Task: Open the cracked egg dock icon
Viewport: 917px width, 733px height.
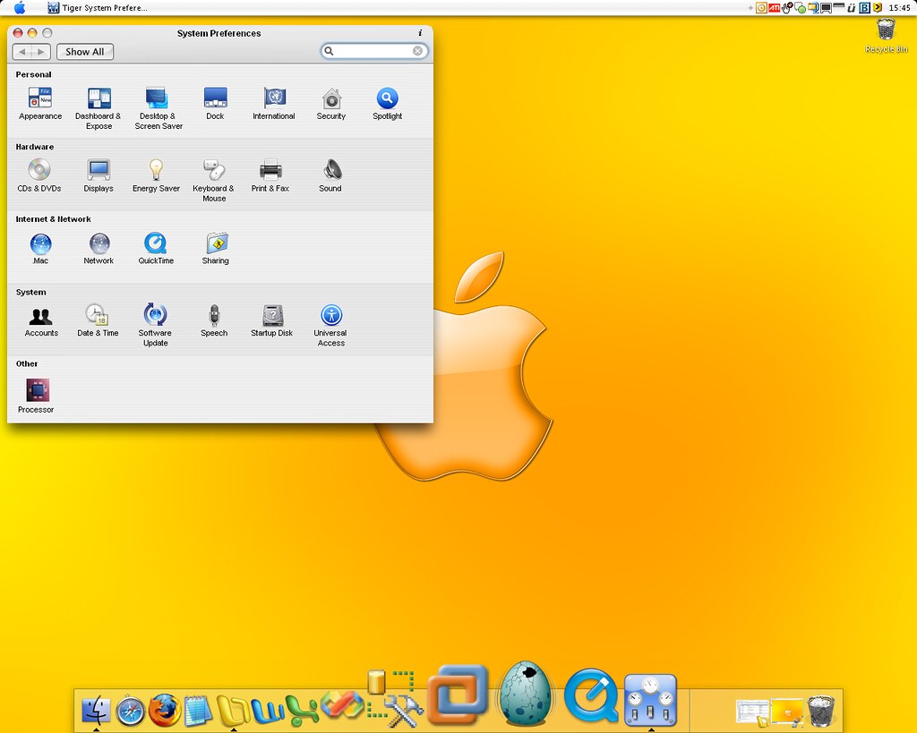Action: tap(525, 694)
